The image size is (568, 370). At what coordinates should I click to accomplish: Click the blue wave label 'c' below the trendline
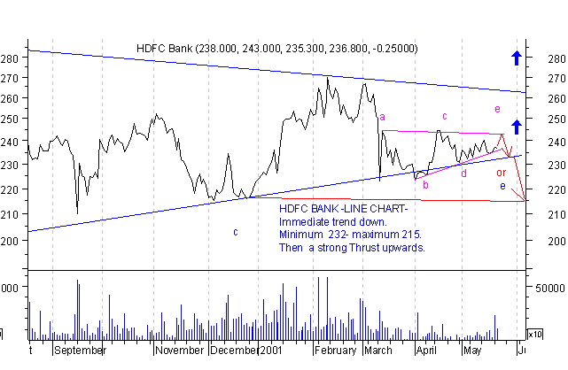(236, 232)
